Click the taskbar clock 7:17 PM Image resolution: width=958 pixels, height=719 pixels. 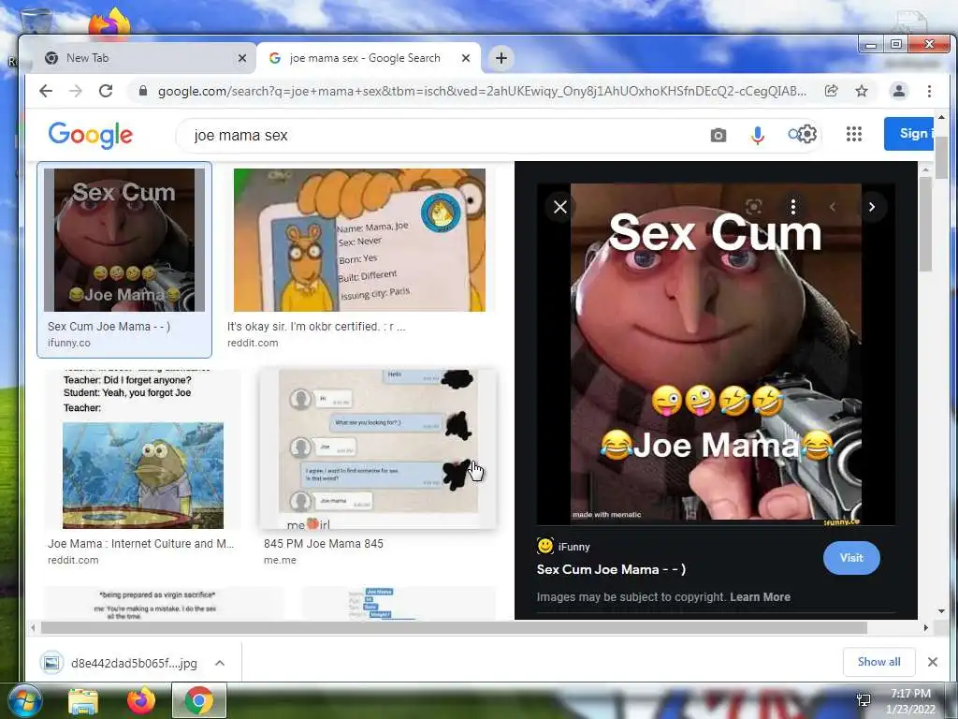910,694
